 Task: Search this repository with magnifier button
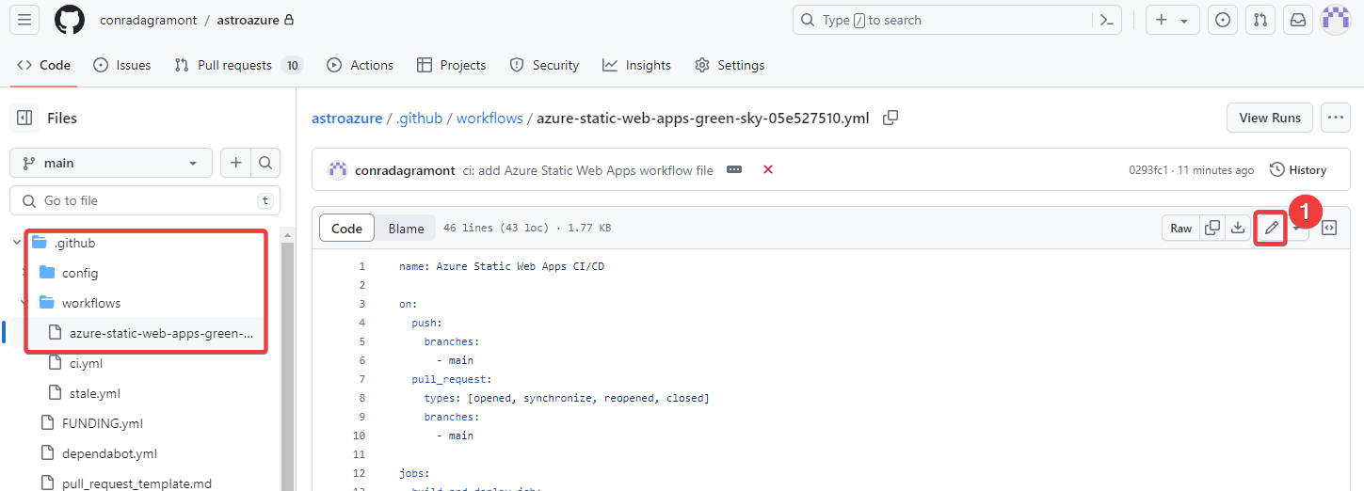(265, 163)
